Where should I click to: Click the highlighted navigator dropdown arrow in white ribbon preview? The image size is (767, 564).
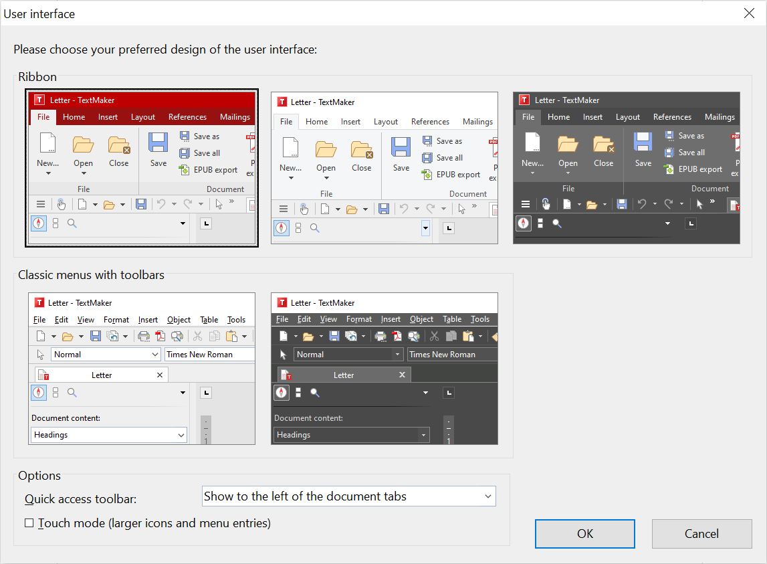pos(425,228)
